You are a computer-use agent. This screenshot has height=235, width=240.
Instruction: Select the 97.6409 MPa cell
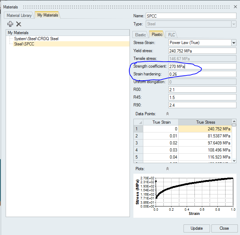click(x=205, y=143)
